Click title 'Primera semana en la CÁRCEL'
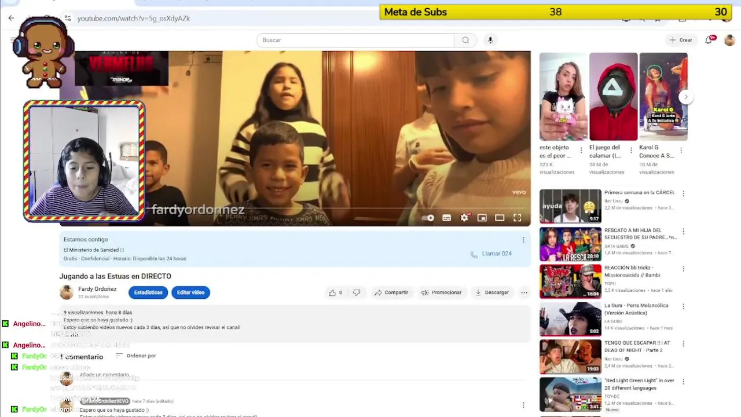The width and height of the screenshot is (741, 417). 639,192
